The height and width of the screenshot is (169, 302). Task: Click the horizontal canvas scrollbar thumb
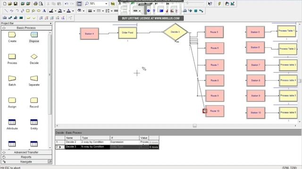(195, 126)
